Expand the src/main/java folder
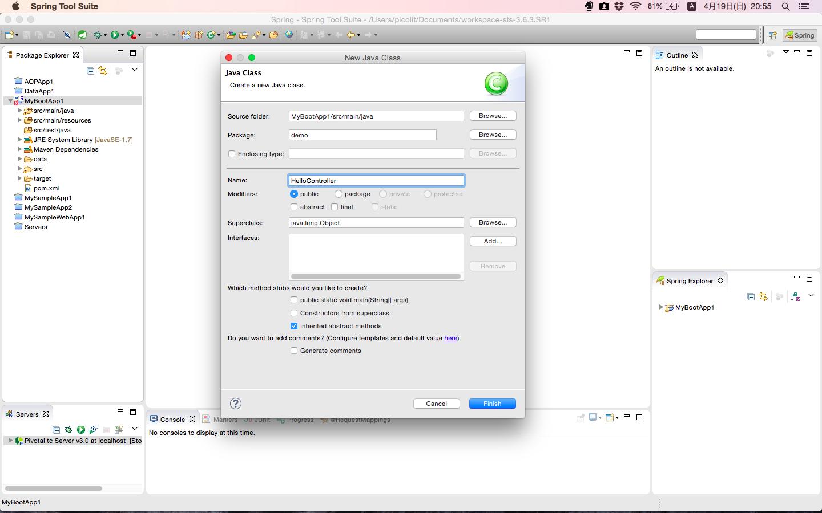The height and width of the screenshot is (513, 822). [19, 111]
